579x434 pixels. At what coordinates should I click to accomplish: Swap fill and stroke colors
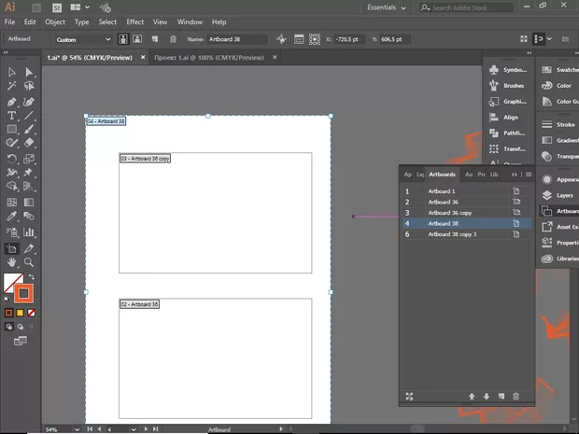(31, 277)
